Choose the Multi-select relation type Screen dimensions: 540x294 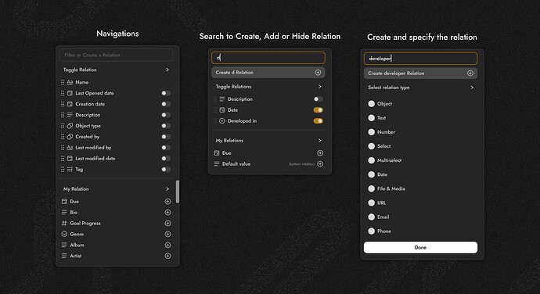pyautogui.click(x=371, y=160)
